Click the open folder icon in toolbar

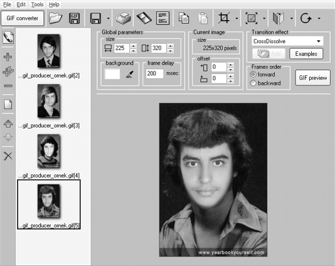[56, 18]
